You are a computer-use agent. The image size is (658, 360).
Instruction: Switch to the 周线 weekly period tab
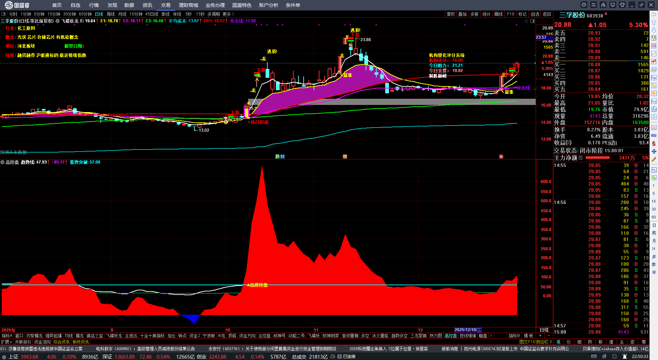coord(111,14)
